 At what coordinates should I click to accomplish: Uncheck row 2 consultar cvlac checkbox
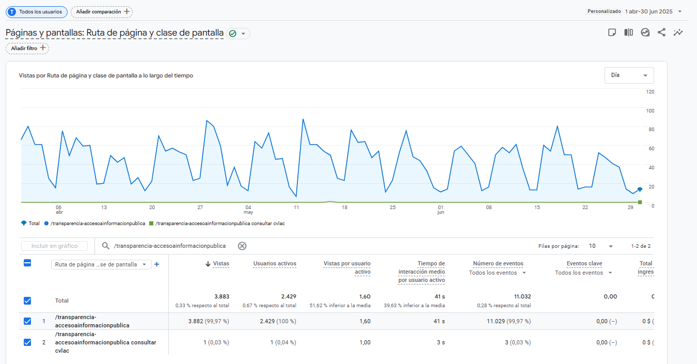click(28, 342)
